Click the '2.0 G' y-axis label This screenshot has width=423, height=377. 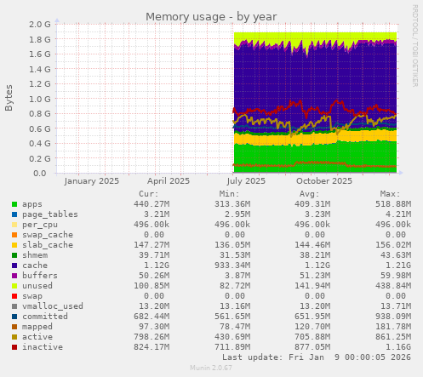click(x=40, y=25)
